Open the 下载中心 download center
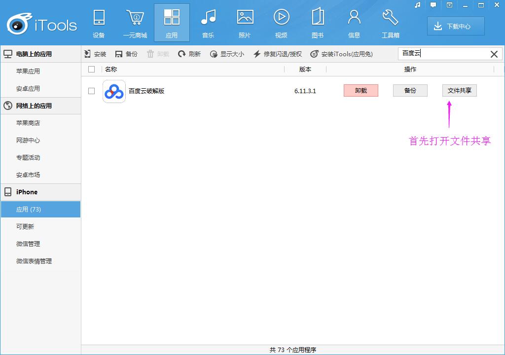Viewport: 505px width, 355px height. pos(456,26)
